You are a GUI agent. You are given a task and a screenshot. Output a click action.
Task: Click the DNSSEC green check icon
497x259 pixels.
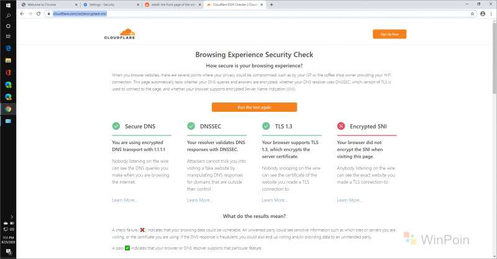[x=191, y=126]
